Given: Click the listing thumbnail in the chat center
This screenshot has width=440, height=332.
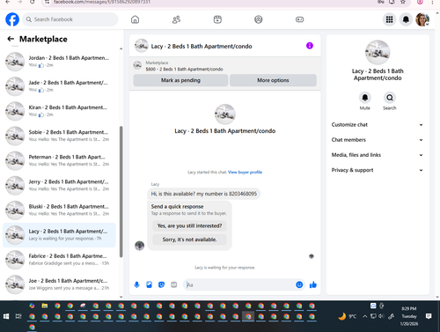Looking at the screenshot, I should click(225, 114).
